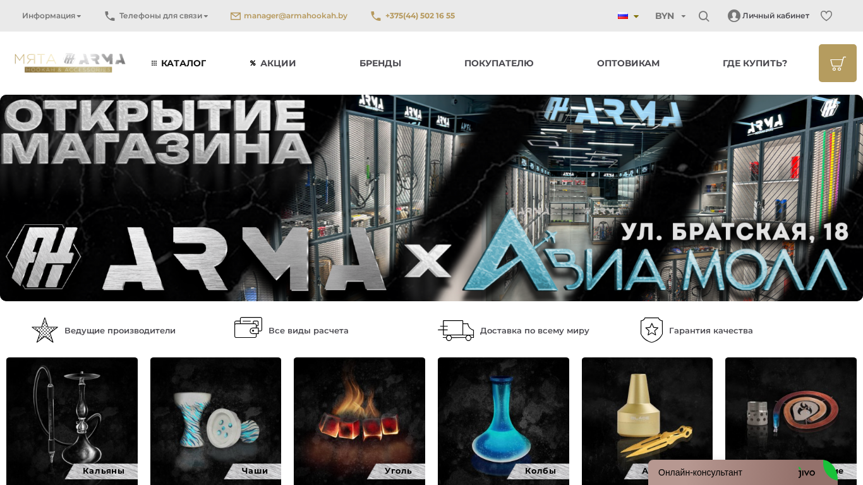Open the Колбы category card
Screen dimensions: 863x485
coord(504,421)
